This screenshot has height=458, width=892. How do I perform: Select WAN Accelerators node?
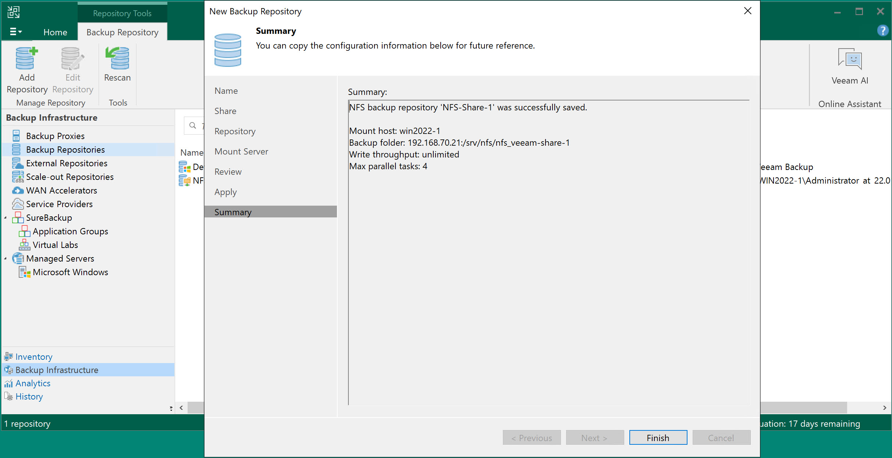tap(61, 191)
